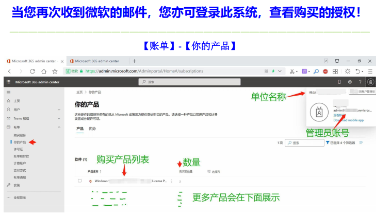391x215 pixels.
Task: Click Download mobile app link
Action: (348, 120)
